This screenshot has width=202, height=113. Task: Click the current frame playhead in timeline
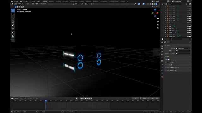[46, 101]
